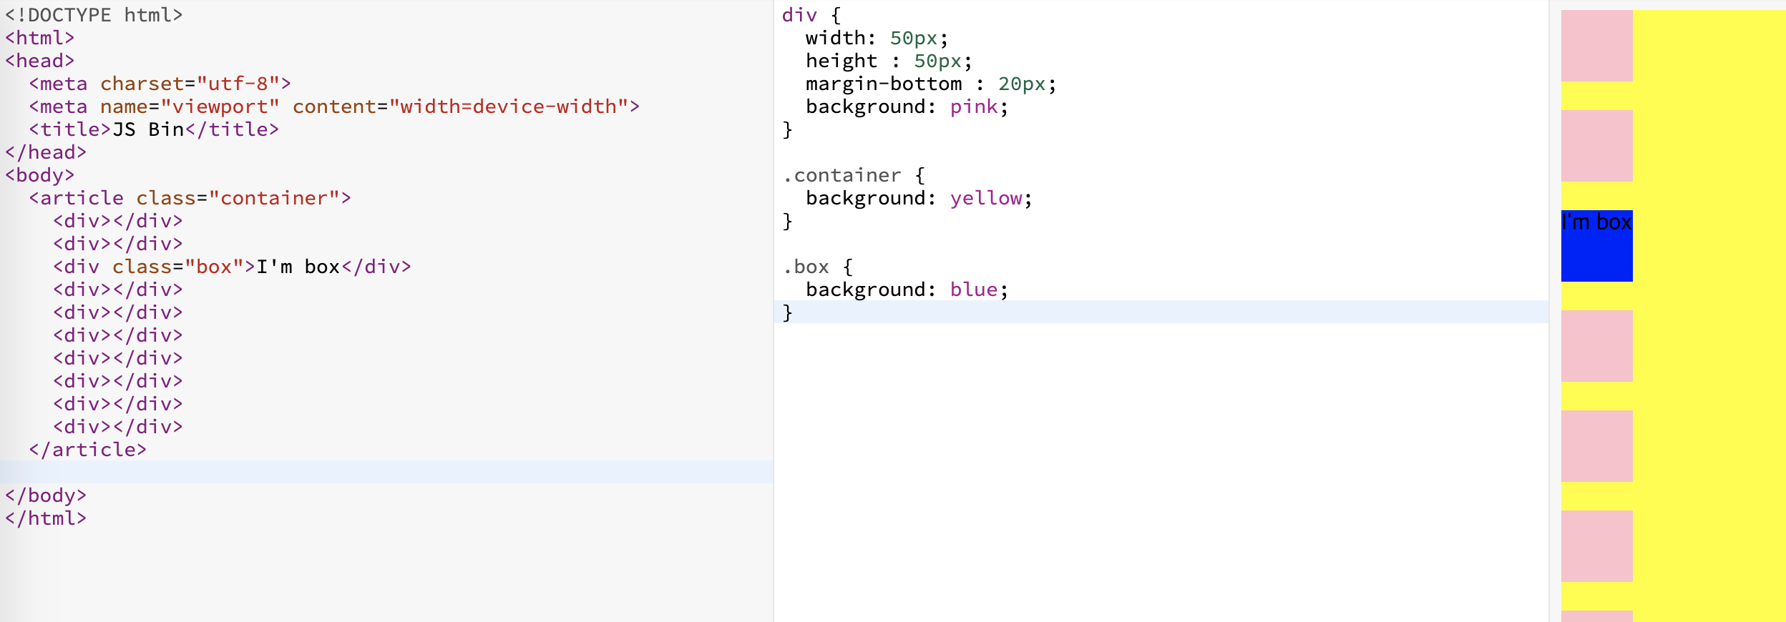Click the ".container {" selector line
Screen dimensions: 1786x622
854,175
